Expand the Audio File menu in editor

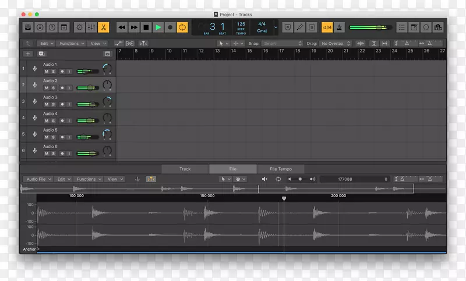point(38,180)
